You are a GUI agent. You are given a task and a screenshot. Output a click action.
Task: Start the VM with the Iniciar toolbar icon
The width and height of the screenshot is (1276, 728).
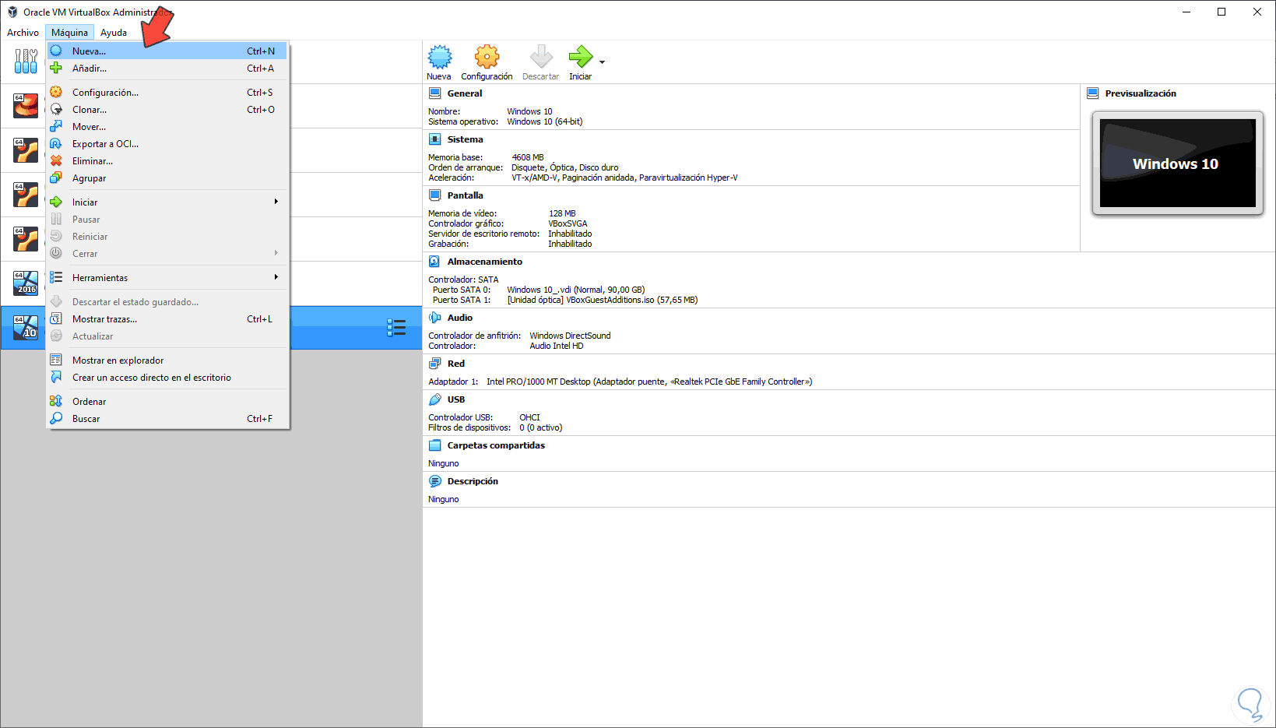point(581,57)
